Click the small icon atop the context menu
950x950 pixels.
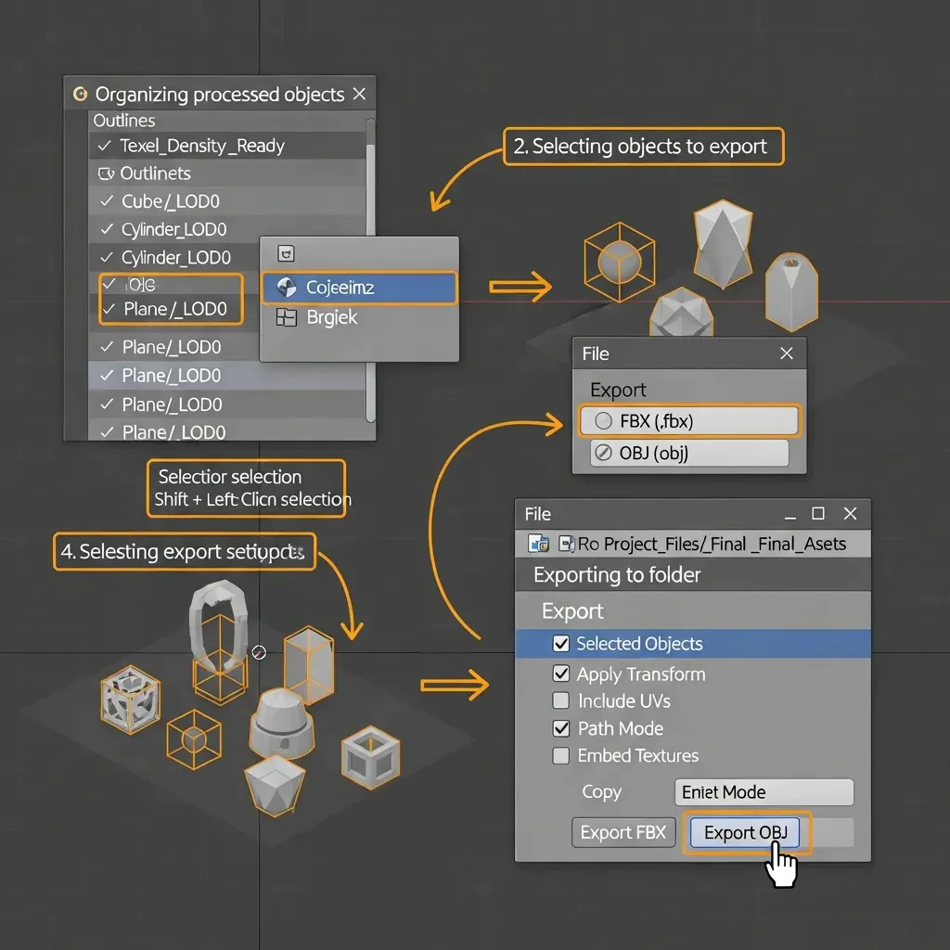[287, 253]
